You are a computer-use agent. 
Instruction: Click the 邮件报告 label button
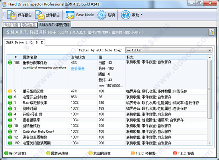53,15
